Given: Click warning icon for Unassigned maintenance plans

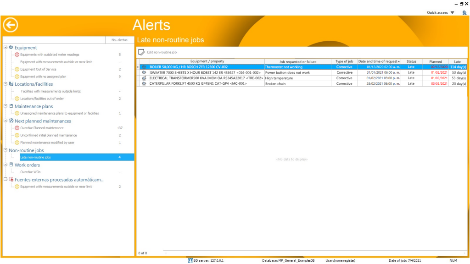Looking at the screenshot, I should [17, 113].
